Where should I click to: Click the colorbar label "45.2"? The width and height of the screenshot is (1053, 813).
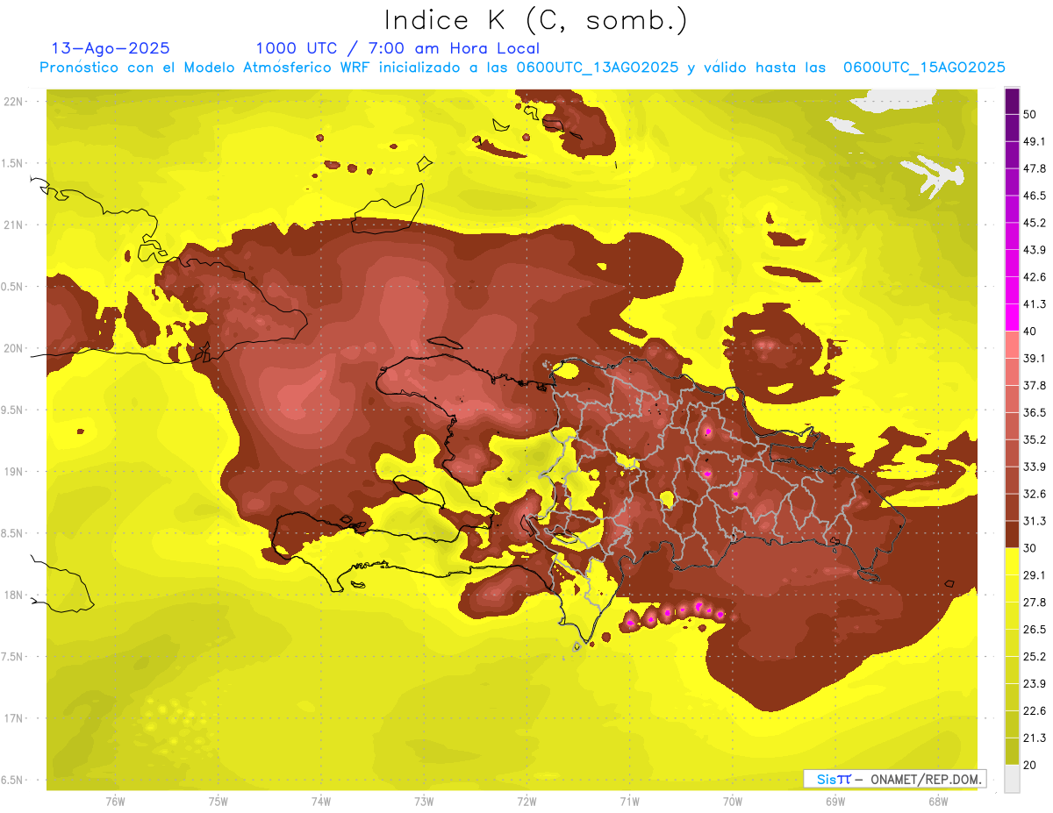point(1035,223)
